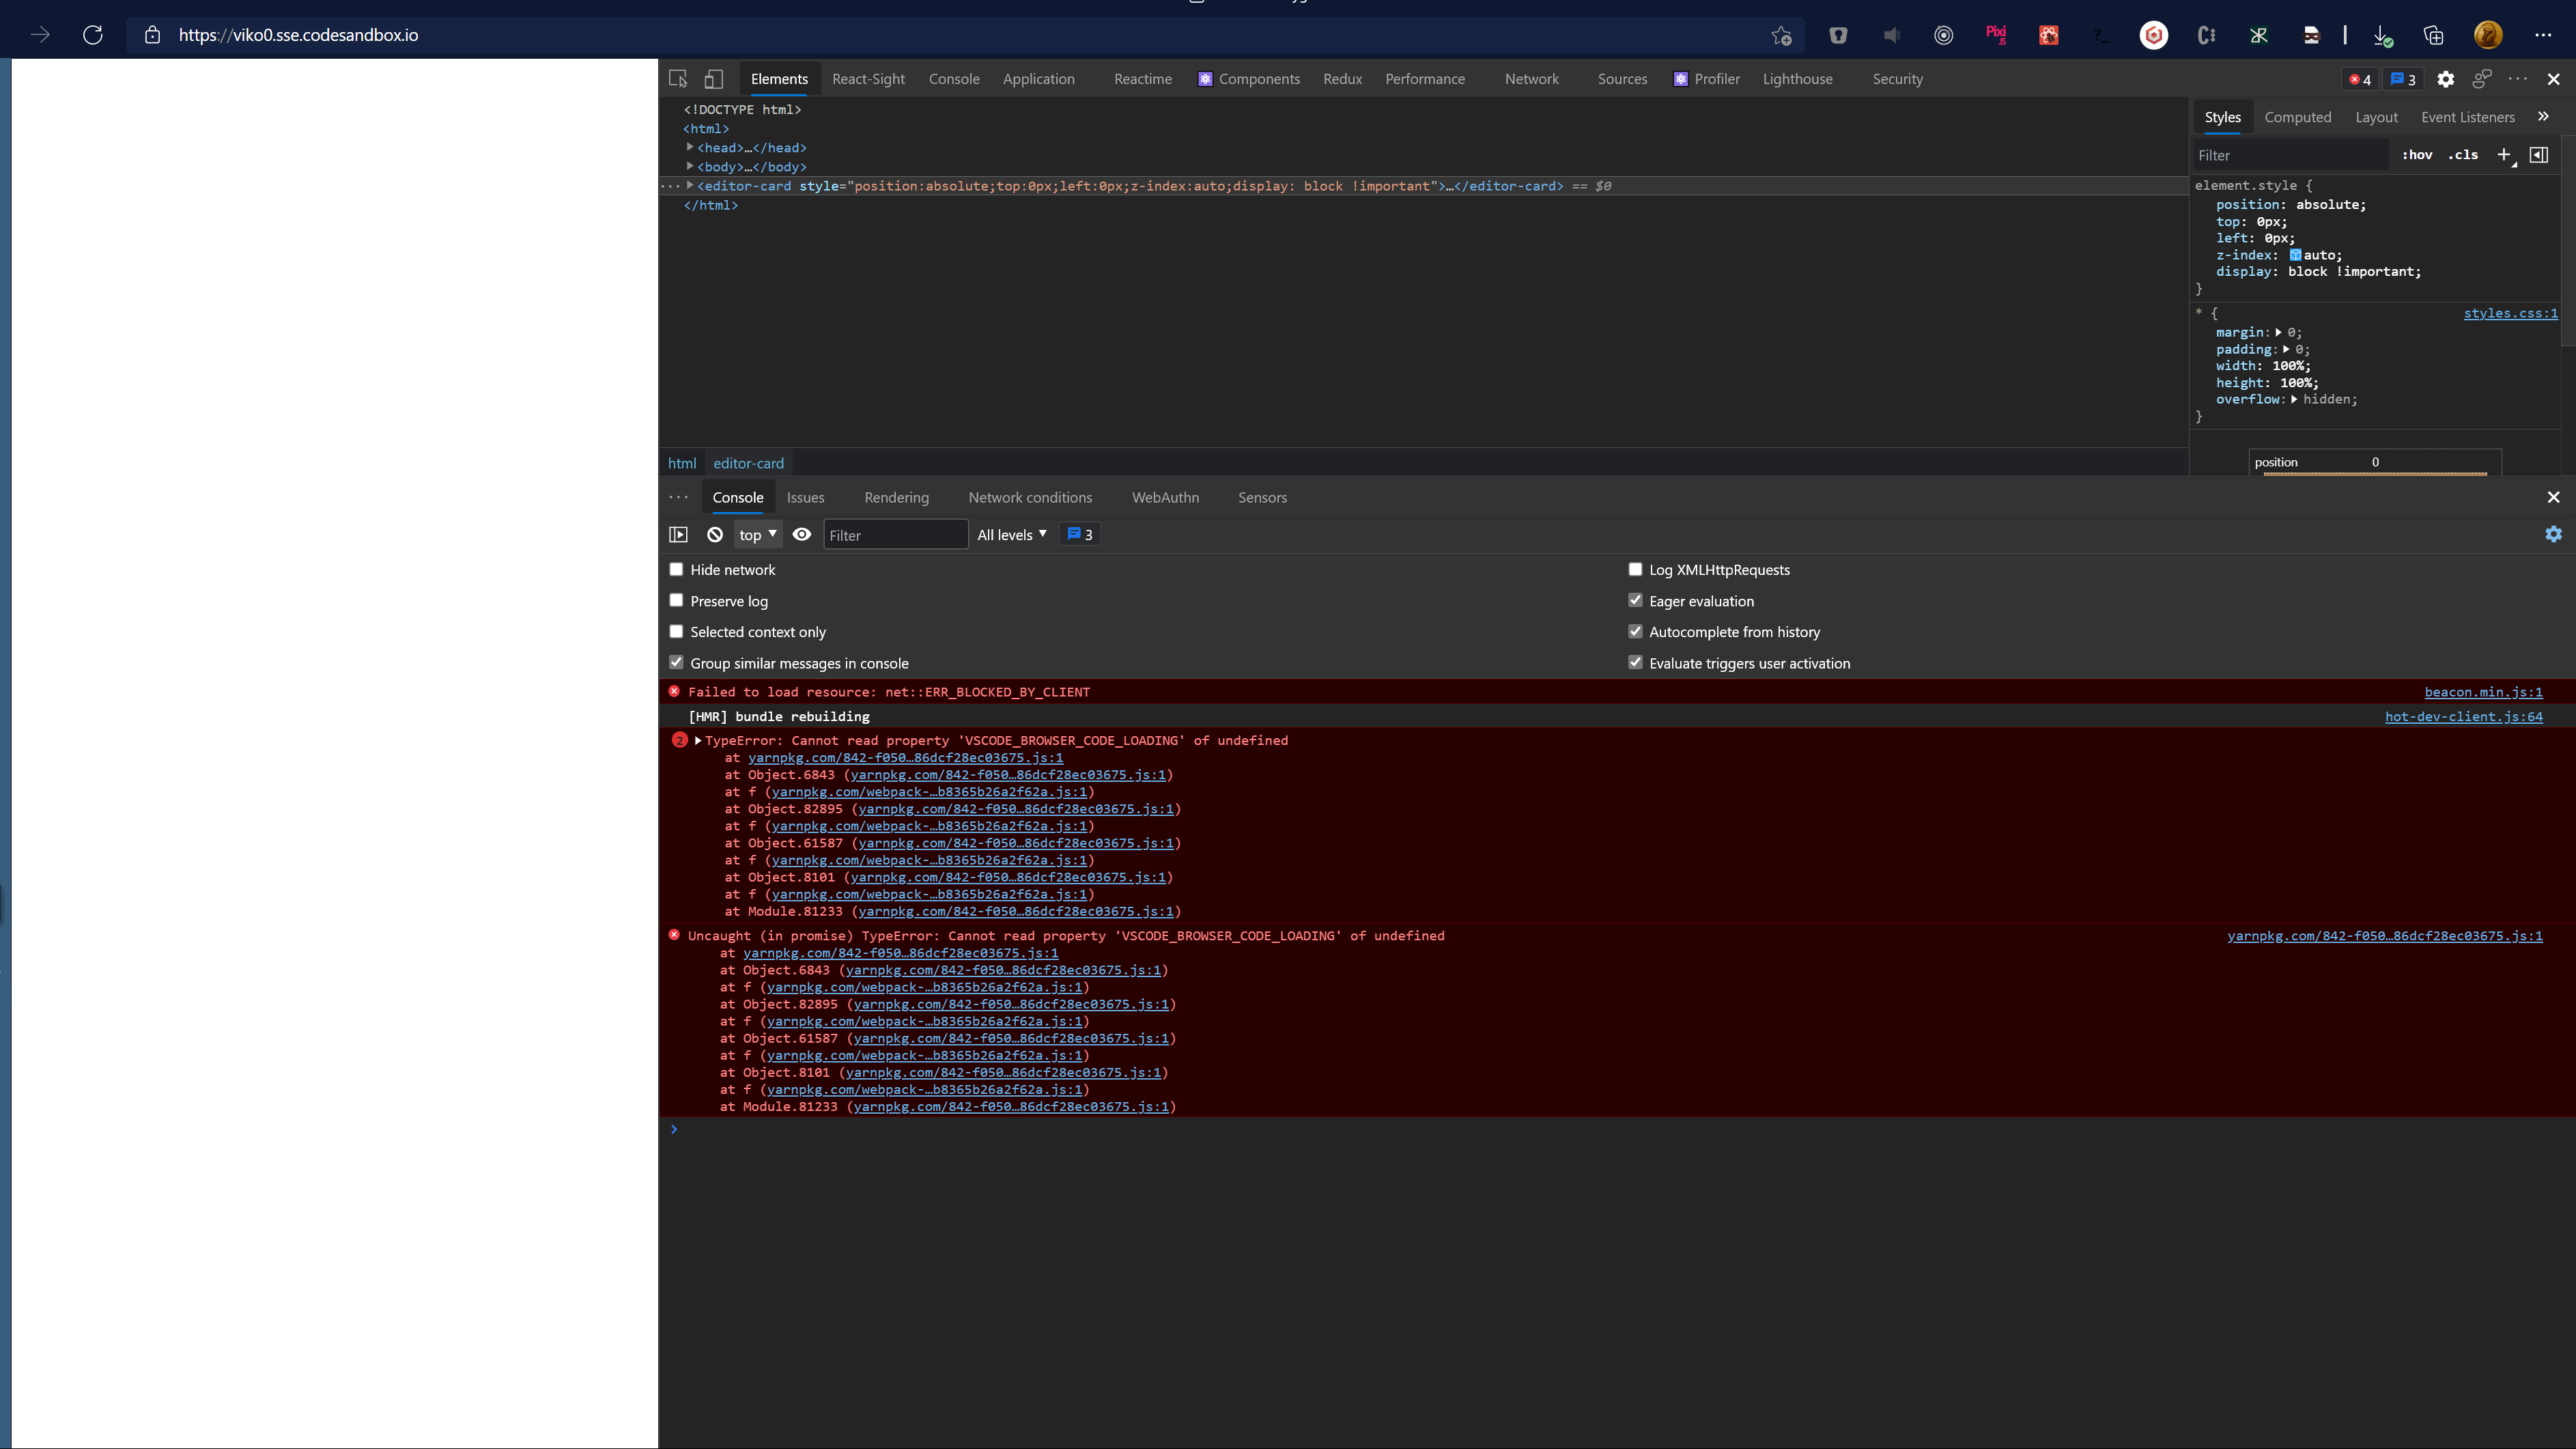The width and height of the screenshot is (2576, 1449).
Task: Open the console settings gear
Action: coord(2554,534)
